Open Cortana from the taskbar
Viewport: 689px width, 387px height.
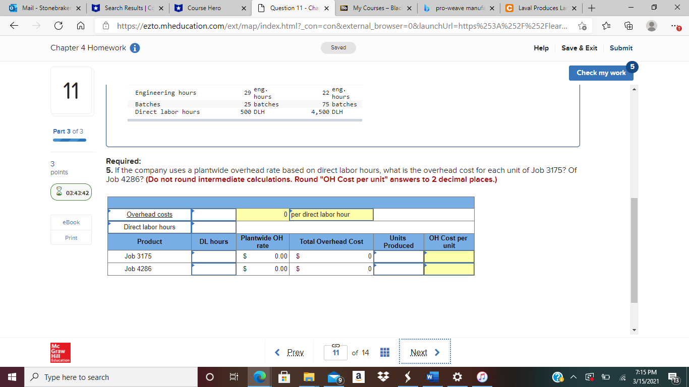(209, 377)
